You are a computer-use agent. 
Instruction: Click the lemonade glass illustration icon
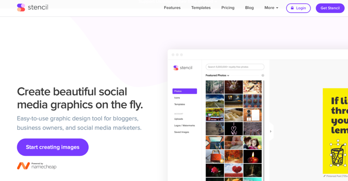(x=338, y=155)
